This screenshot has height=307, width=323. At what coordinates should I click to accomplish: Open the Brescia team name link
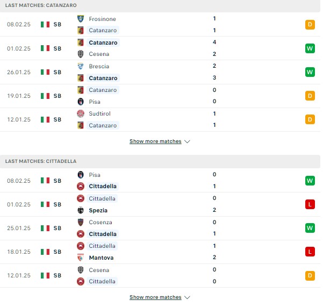[99, 66]
